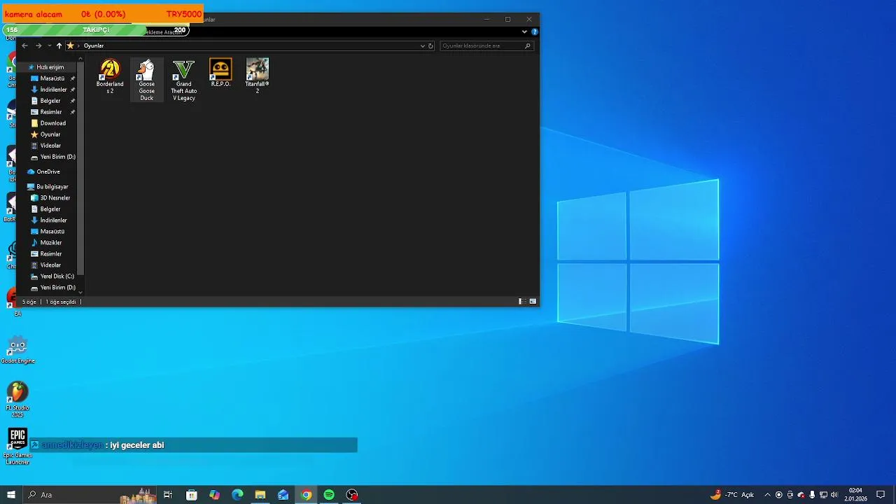Open network settings tray icon
The image size is (896, 504).
click(x=823, y=495)
